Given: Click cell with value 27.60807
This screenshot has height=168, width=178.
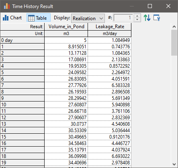Looking at the screenshot, I should [x=66, y=105].
